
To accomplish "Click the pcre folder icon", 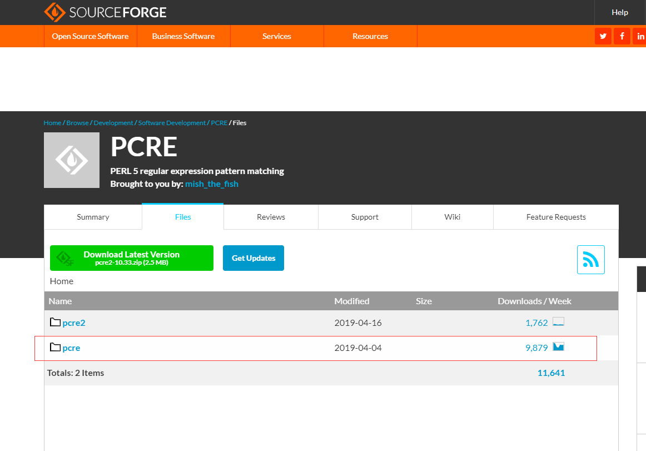I will [x=55, y=347].
